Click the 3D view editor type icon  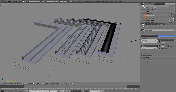[2, 84]
